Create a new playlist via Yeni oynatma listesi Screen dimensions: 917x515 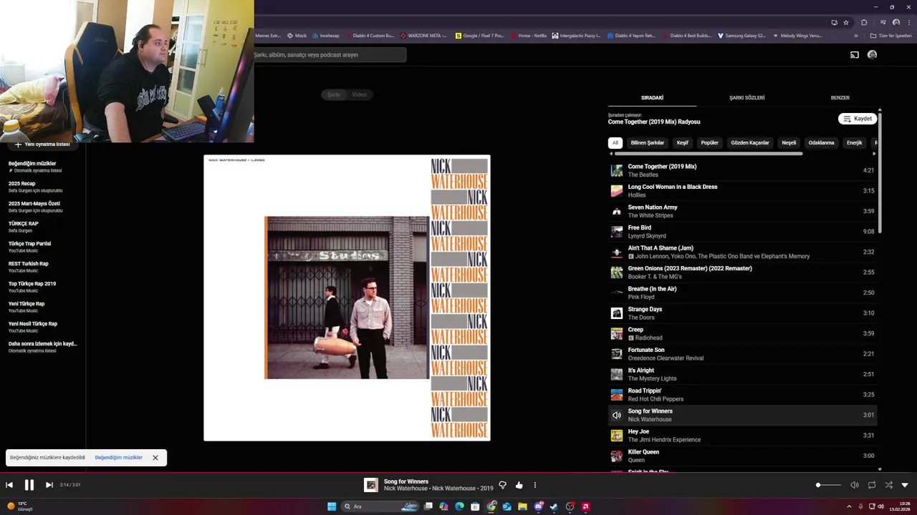(42, 144)
